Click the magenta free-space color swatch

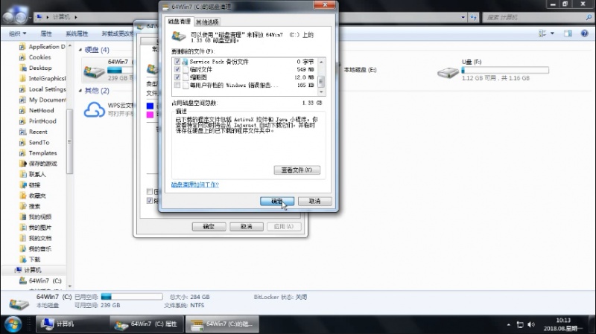150,115
